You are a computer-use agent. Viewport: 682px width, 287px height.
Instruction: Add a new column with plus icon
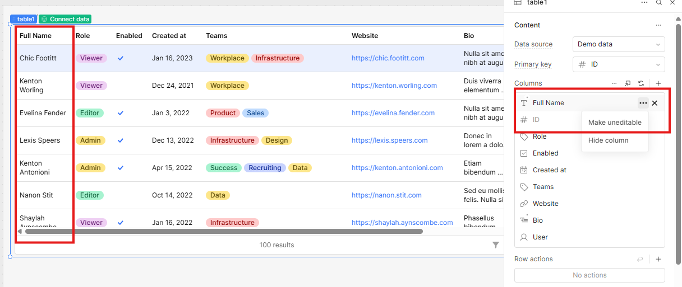click(x=658, y=83)
